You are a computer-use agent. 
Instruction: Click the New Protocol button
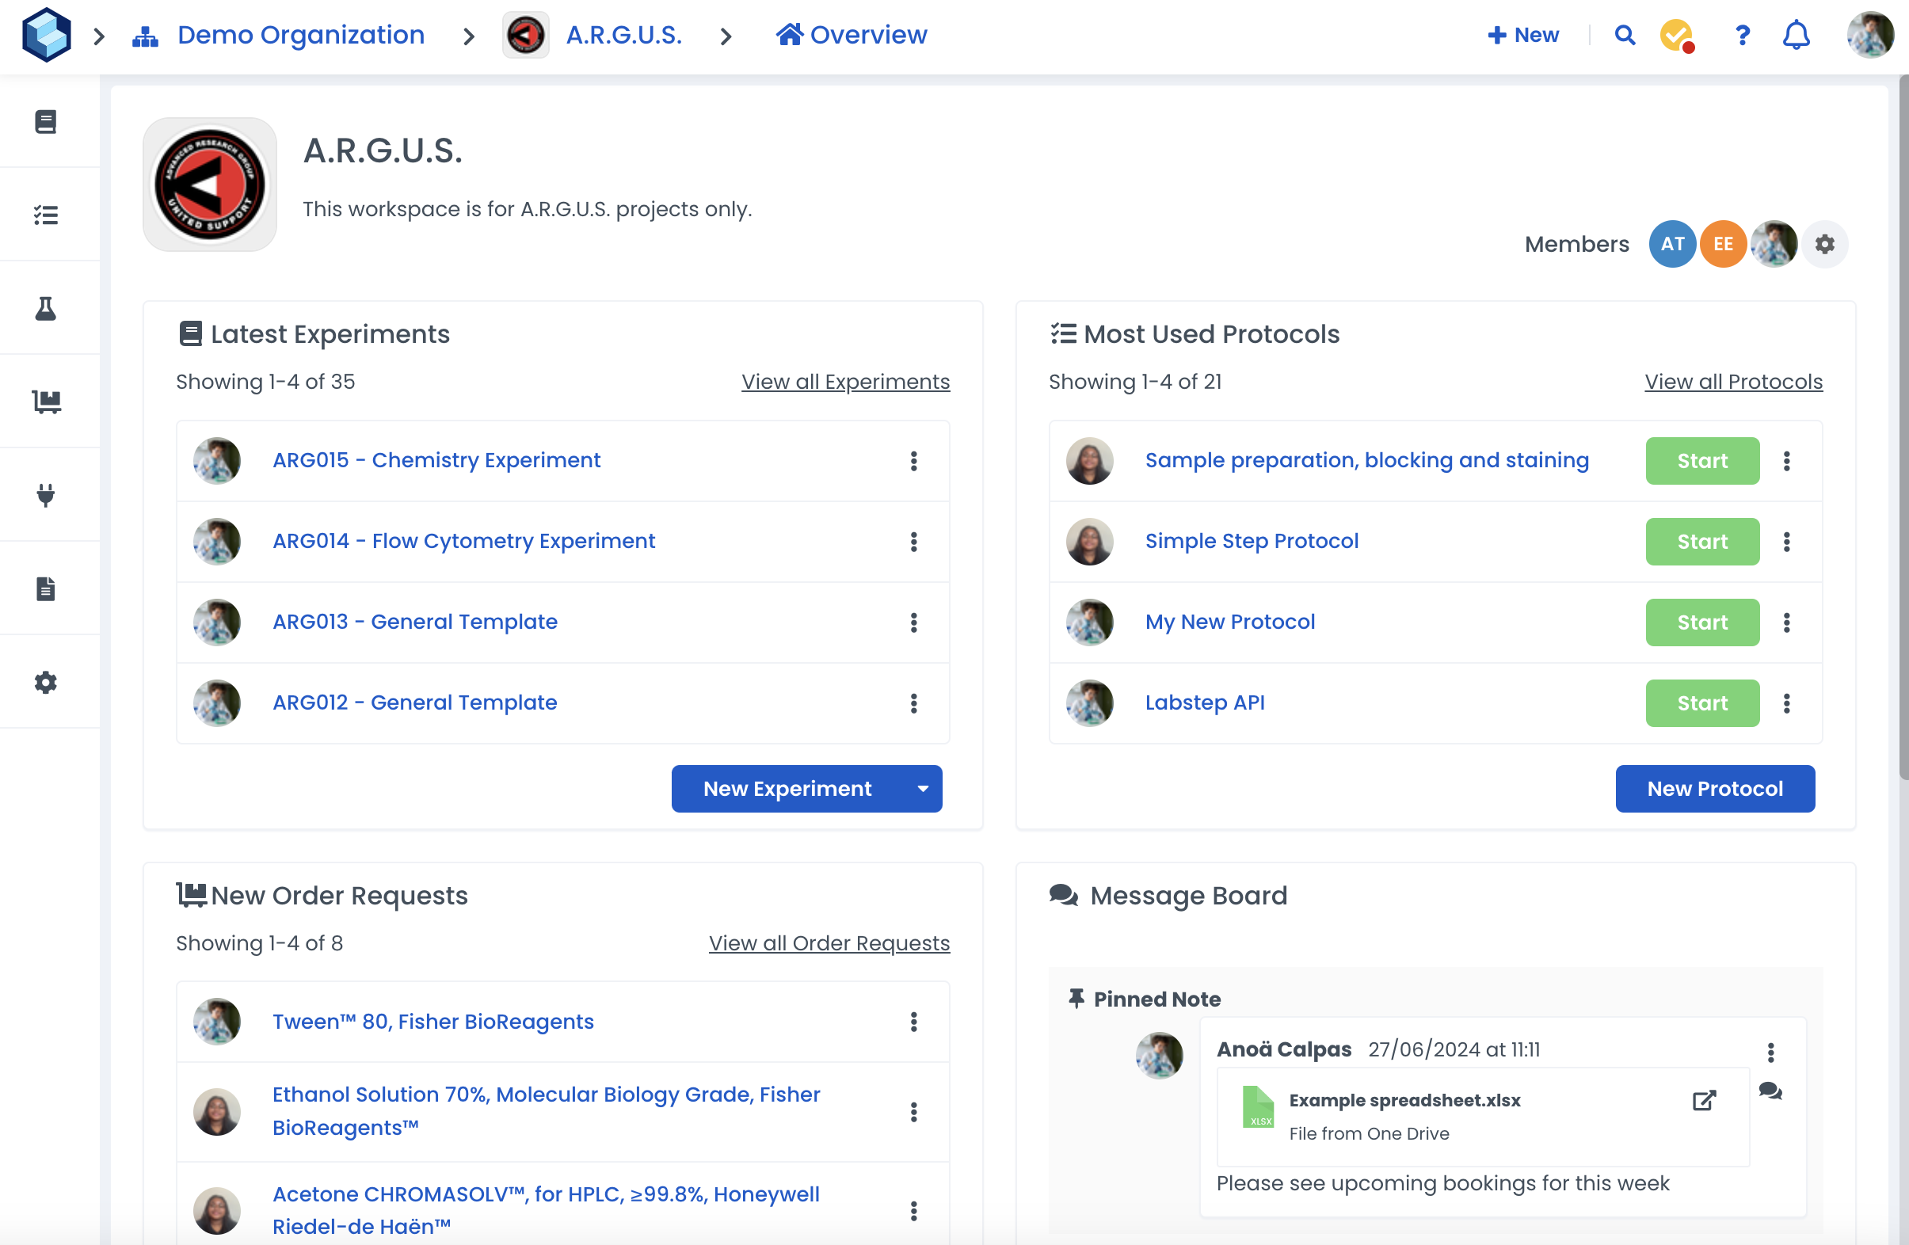coord(1714,789)
